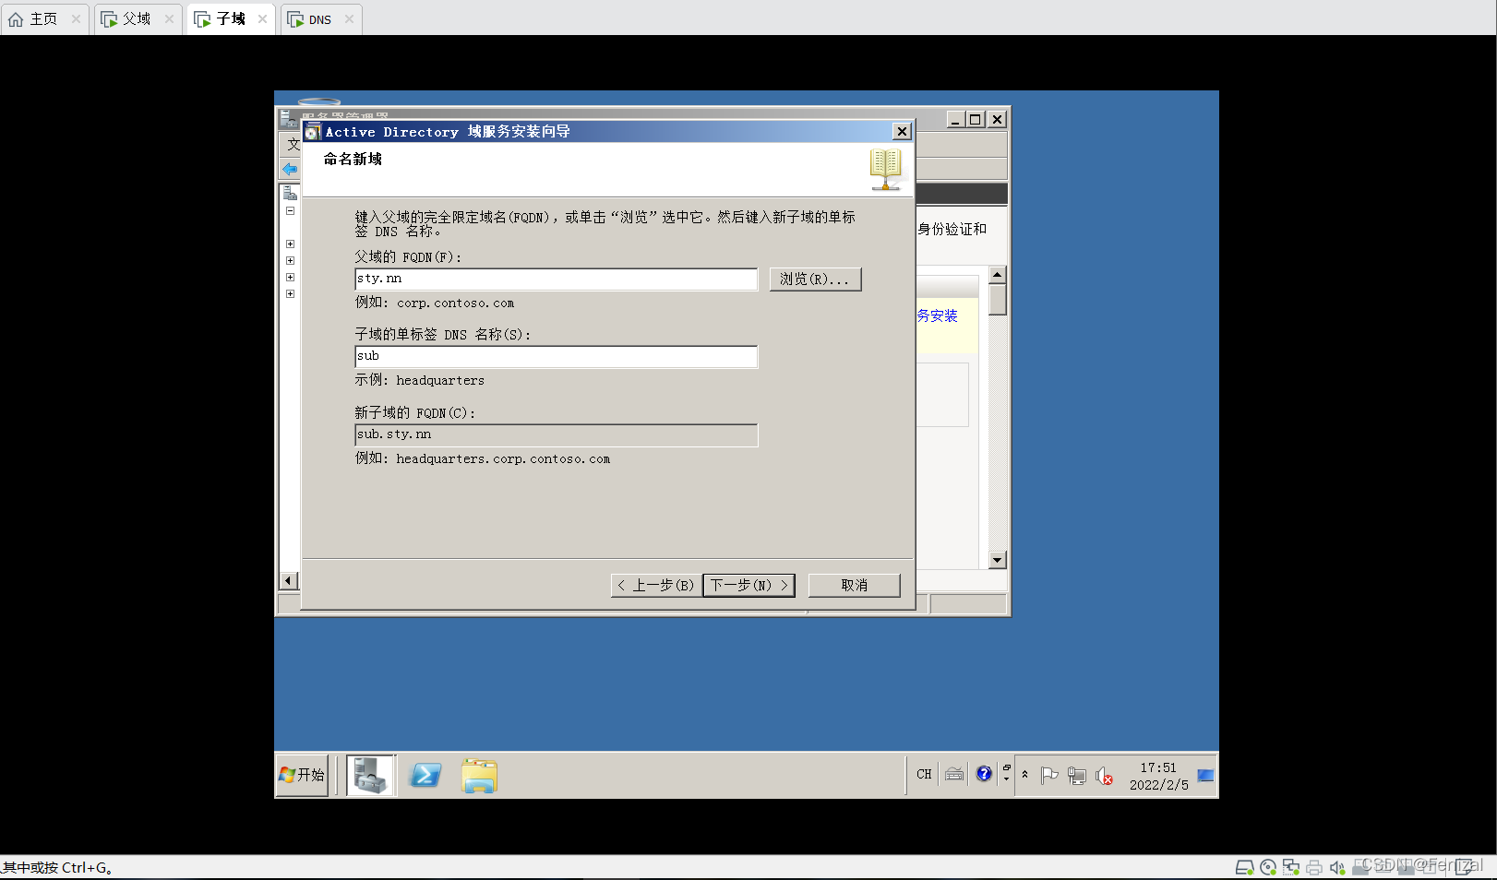
Task: Click example text corp.contoso.com
Action: tap(455, 303)
